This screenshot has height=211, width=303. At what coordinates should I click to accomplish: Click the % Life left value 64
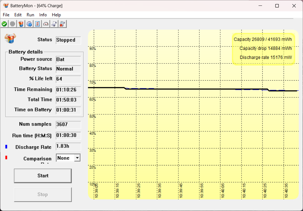coord(68,79)
